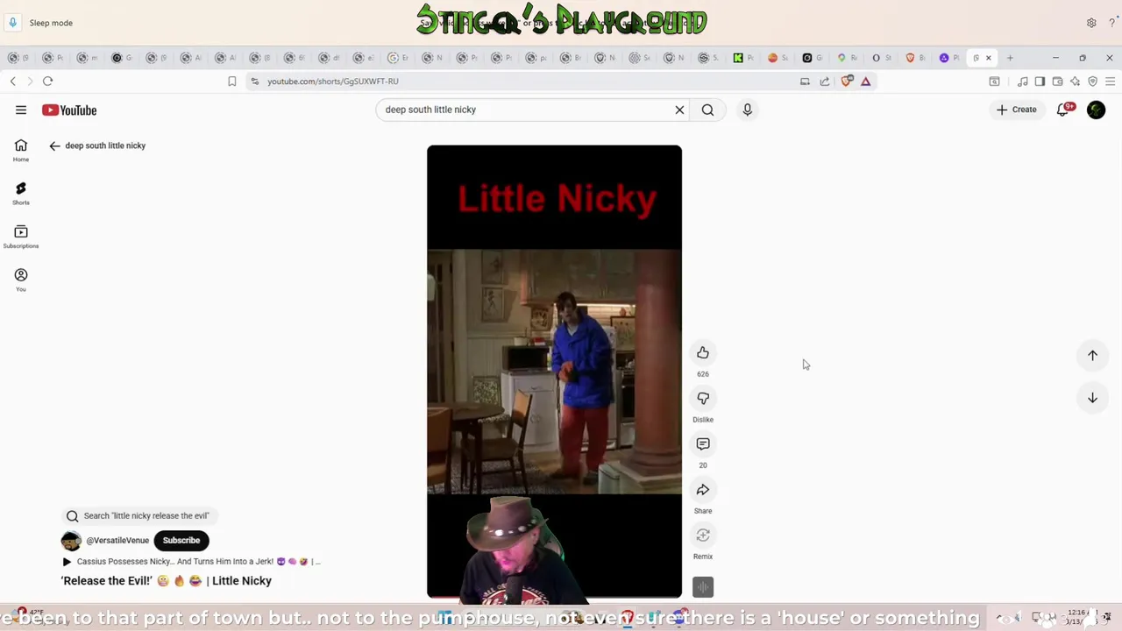This screenshot has width=1122, height=631.
Task: Search 'little nicky release the evil' suggestion
Action: (140, 516)
